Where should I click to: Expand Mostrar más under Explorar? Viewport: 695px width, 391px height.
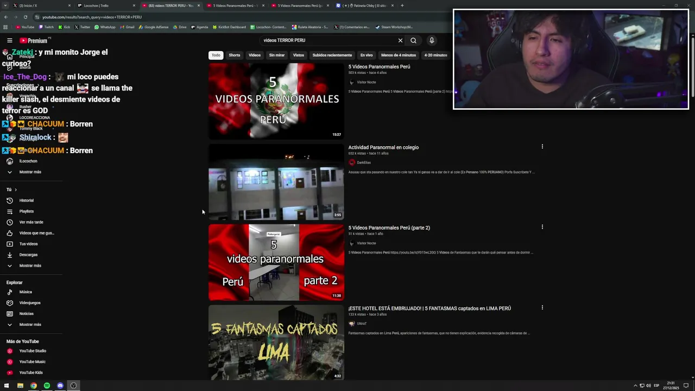point(30,325)
